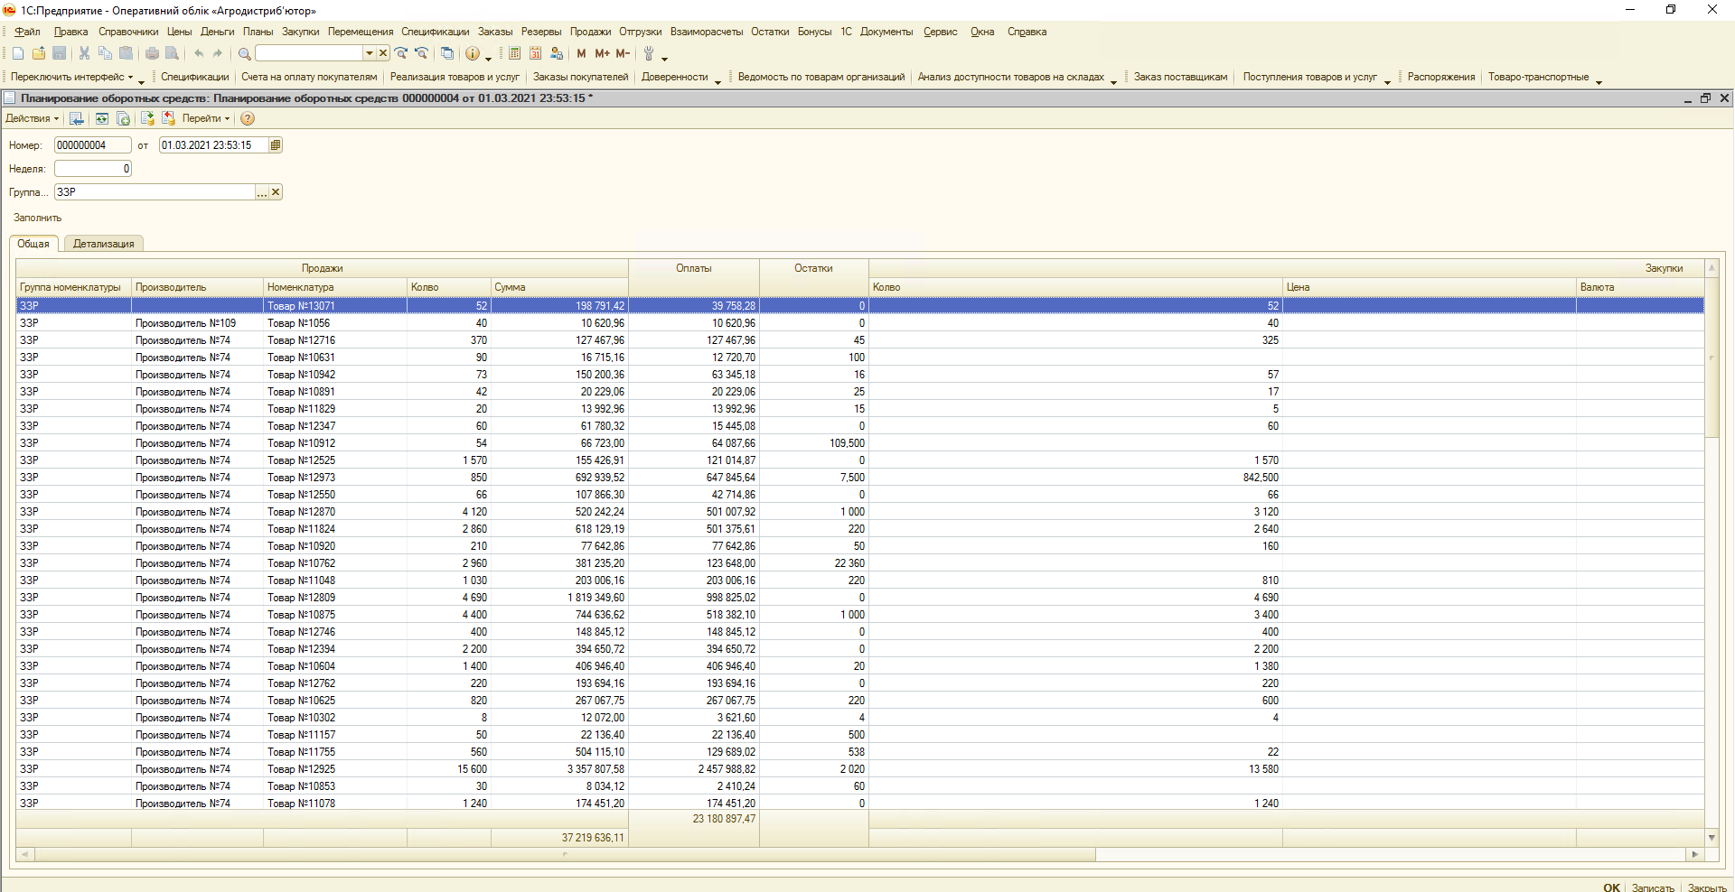
Task: Click the calculator icon in the main toolbar
Action: (x=514, y=54)
